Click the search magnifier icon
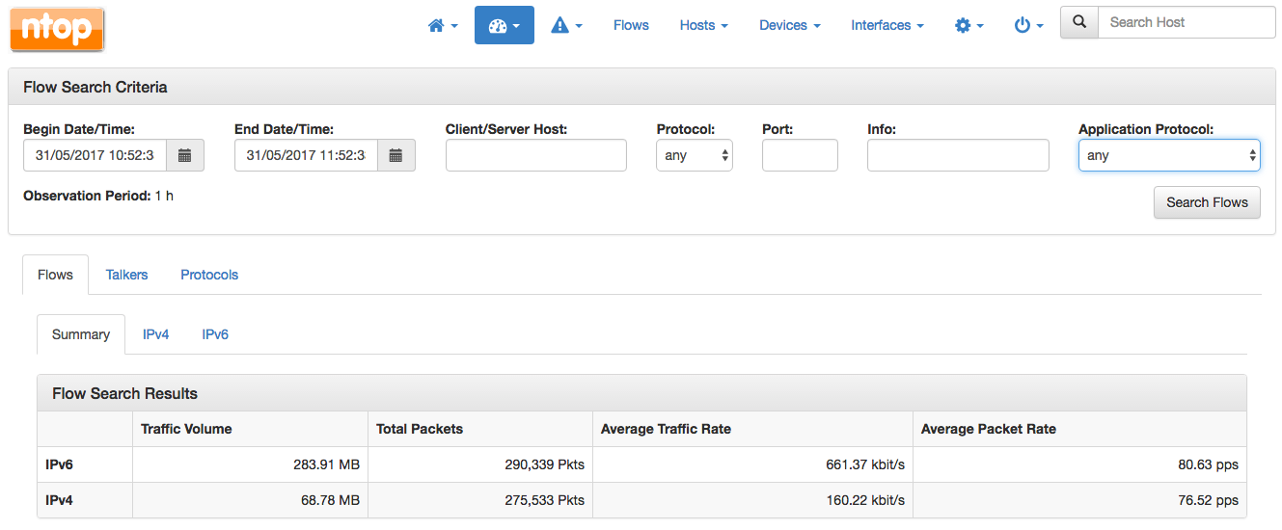Screen dimensions: 1282x530 click(1079, 22)
